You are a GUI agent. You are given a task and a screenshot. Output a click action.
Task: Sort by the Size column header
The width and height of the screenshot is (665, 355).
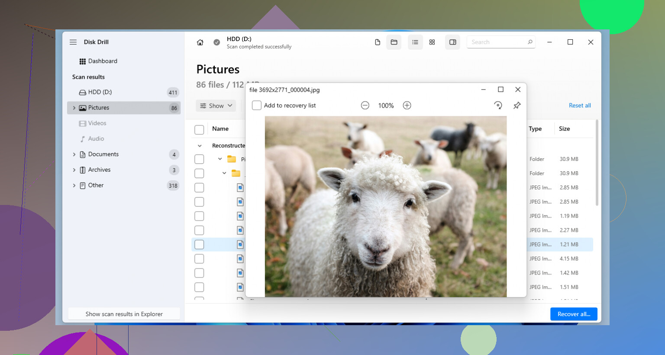point(564,129)
